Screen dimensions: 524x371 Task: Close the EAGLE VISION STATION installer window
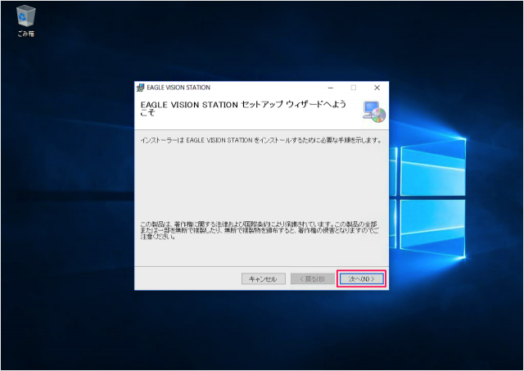377,88
